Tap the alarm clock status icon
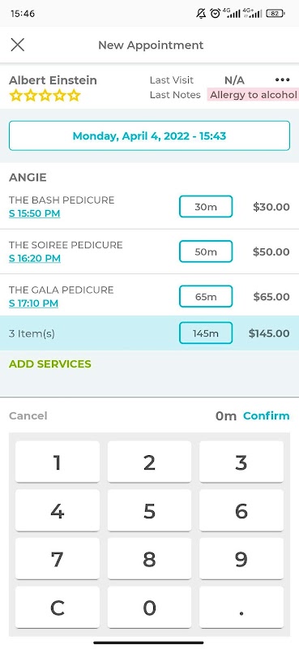 (215, 13)
